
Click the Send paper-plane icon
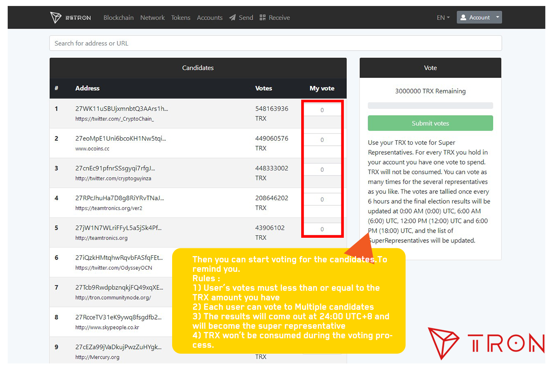(x=232, y=17)
